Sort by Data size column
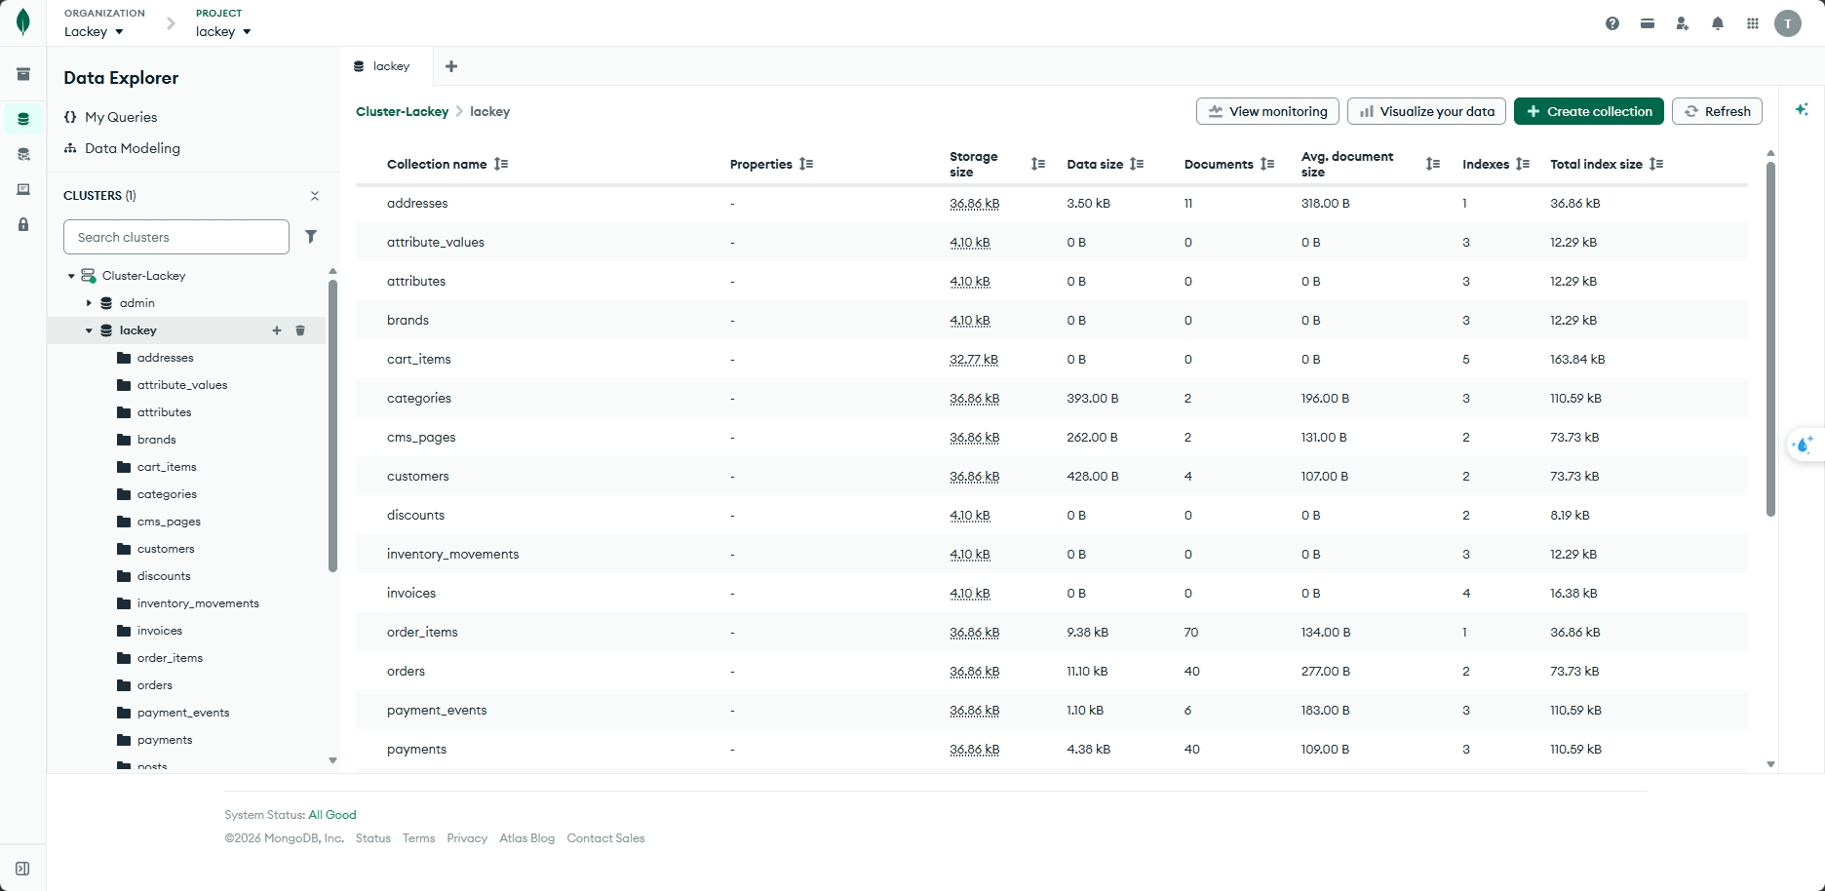The height and width of the screenshot is (891, 1825). [1137, 164]
